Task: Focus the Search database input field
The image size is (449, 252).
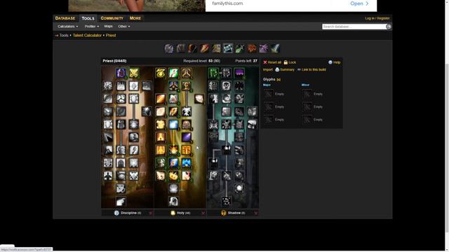Action: 354,27
